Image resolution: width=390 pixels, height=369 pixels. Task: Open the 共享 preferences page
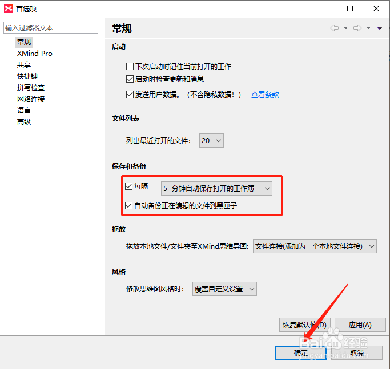[24, 64]
